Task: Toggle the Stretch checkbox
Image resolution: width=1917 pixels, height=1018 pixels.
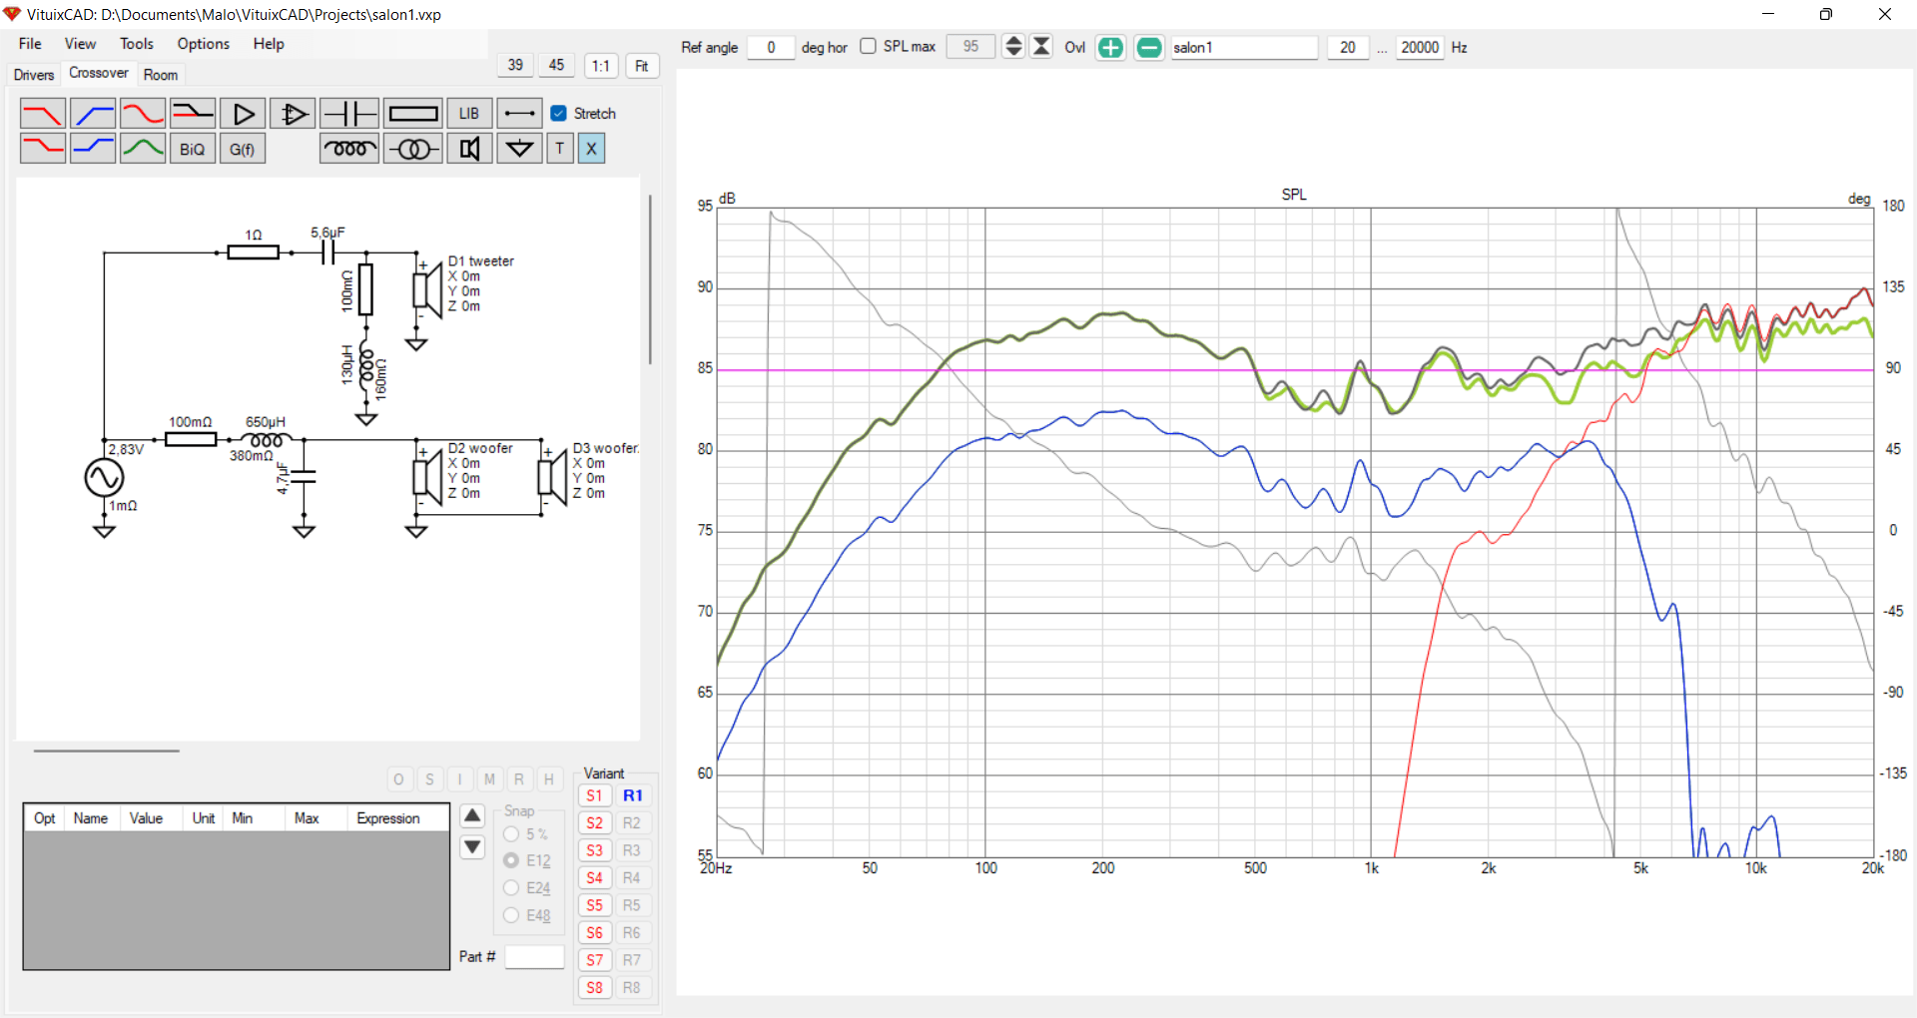Action: click(559, 114)
